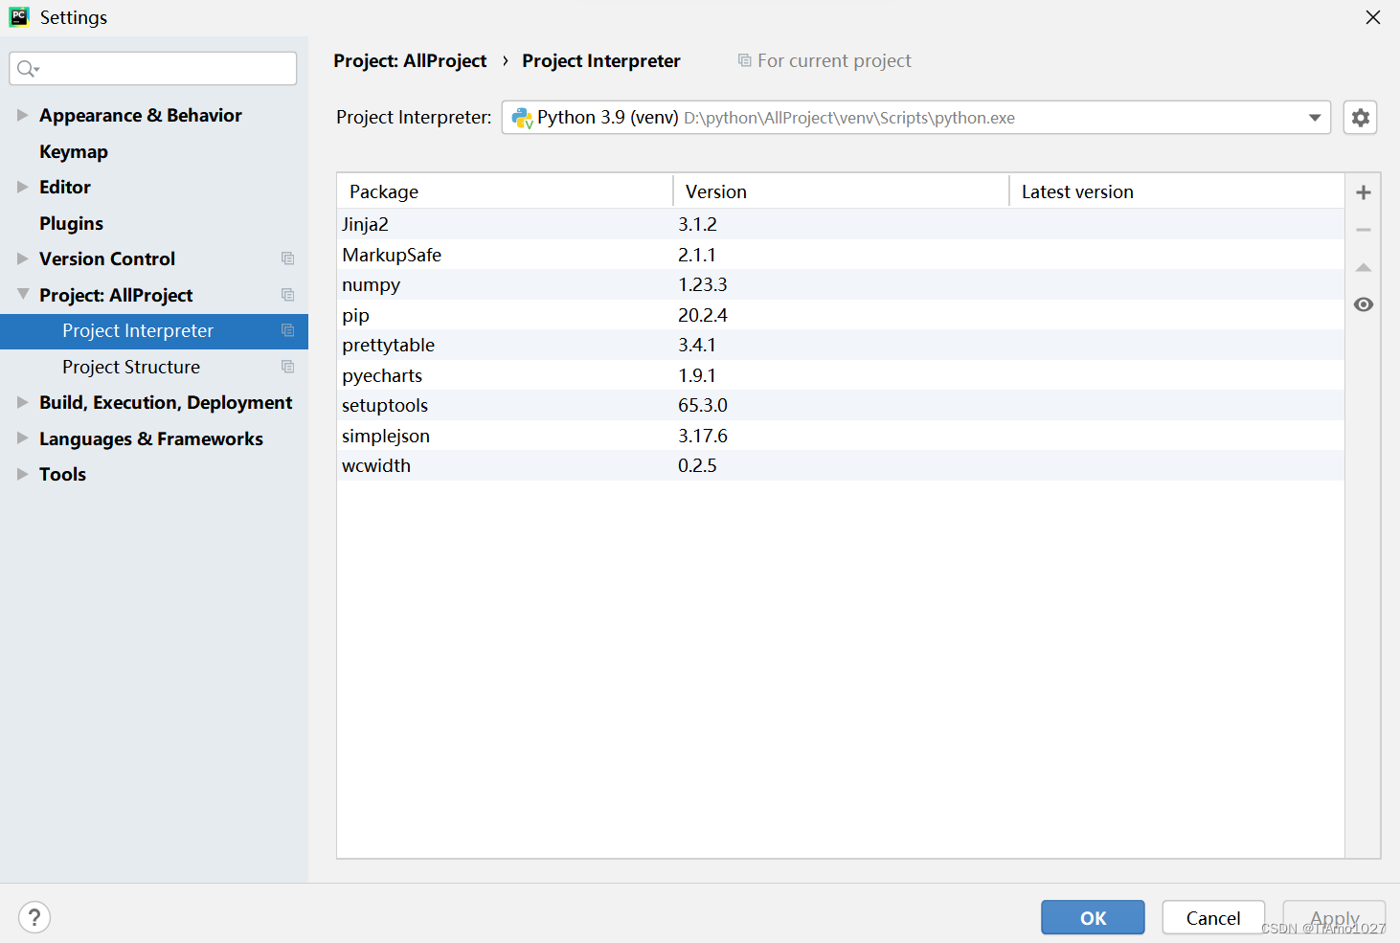Open interpreter settings via gear icon
1400x943 pixels.
click(1360, 117)
